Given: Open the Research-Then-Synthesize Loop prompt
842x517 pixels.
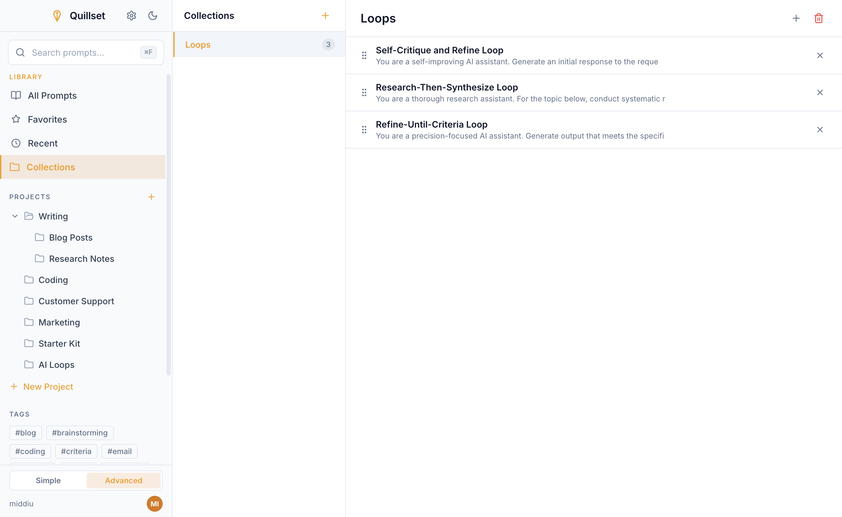Looking at the screenshot, I should (x=594, y=93).
